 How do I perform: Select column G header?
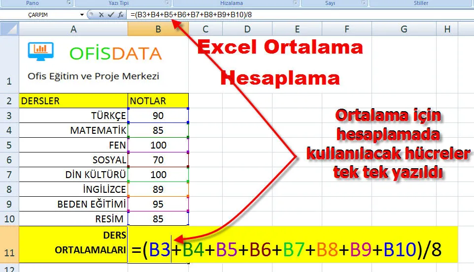click(x=404, y=30)
